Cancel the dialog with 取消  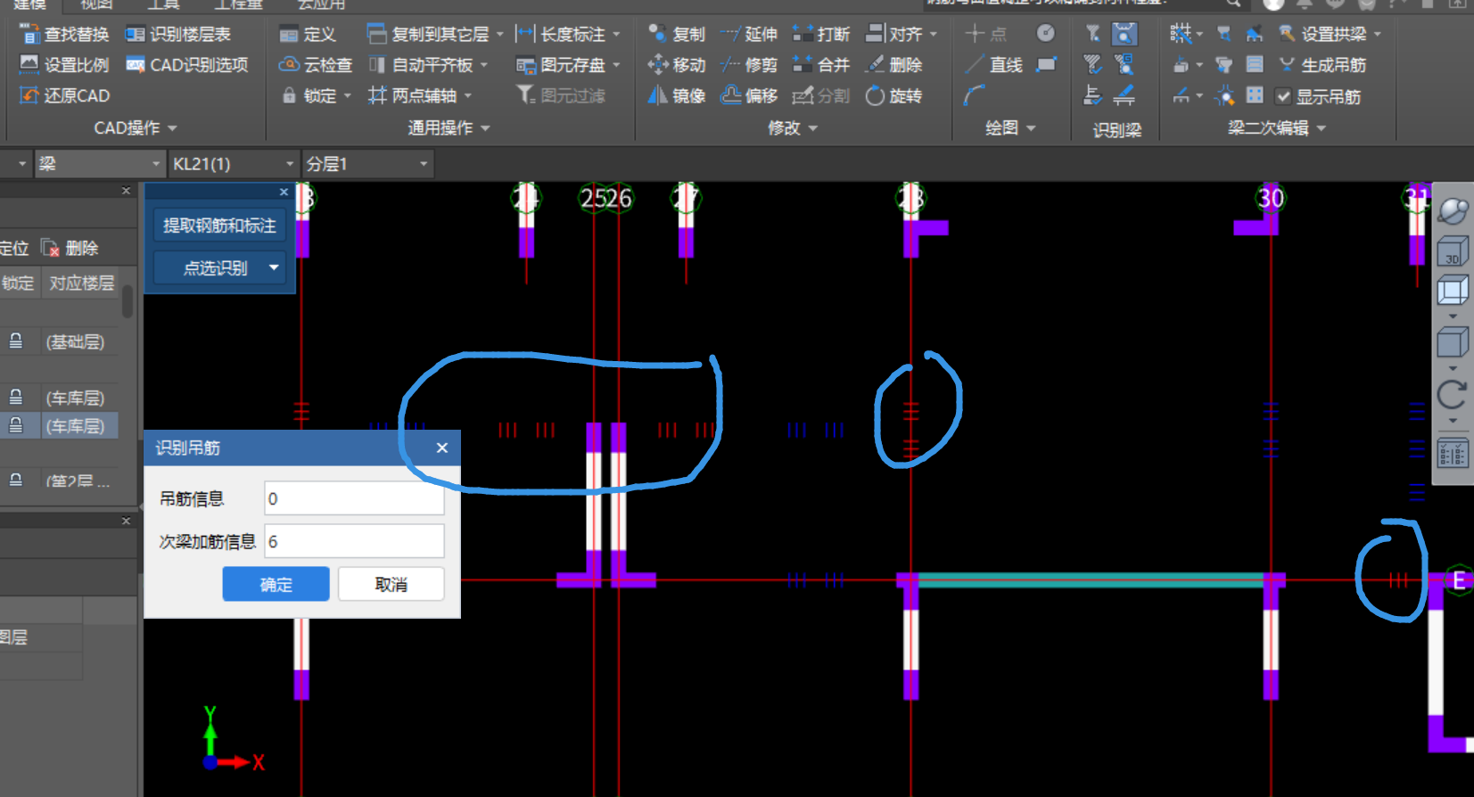point(391,585)
